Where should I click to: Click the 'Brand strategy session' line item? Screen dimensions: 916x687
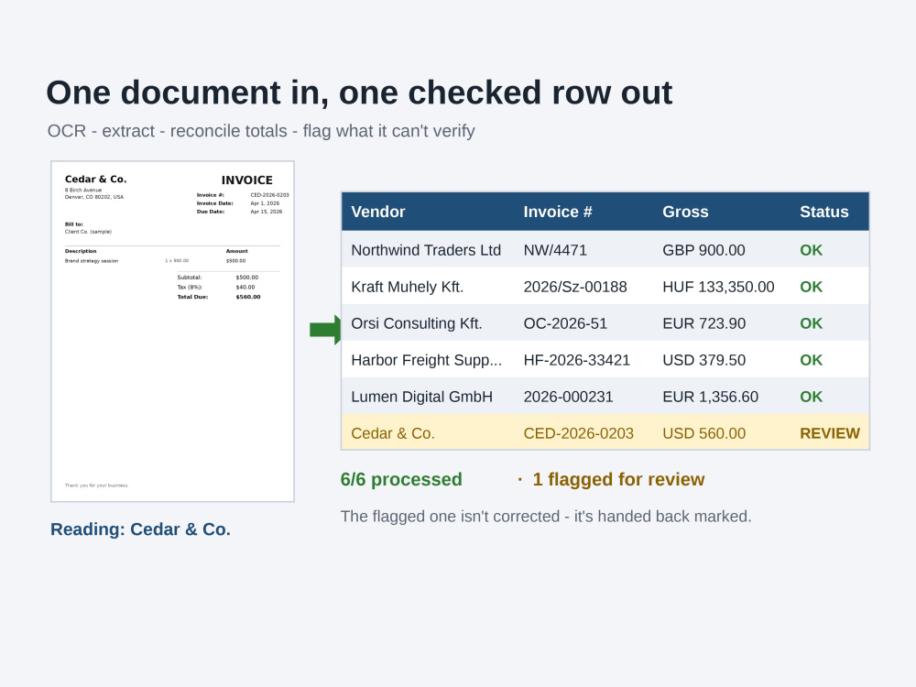91,260
